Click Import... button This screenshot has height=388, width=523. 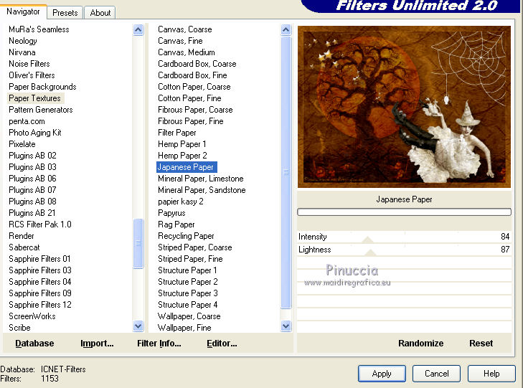[x=97, y=344]
